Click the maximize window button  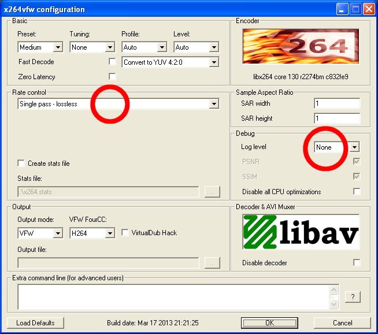(x=355, y=9)
